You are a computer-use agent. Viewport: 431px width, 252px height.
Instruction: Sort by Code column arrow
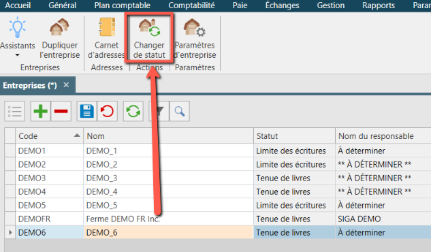tap(77, 136)
